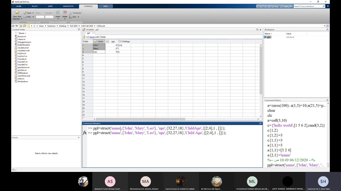Image resolution: width=341 pixels, height=191 pixels.
Task: Open the Command Window actions menu
Action: pos(260,123)
